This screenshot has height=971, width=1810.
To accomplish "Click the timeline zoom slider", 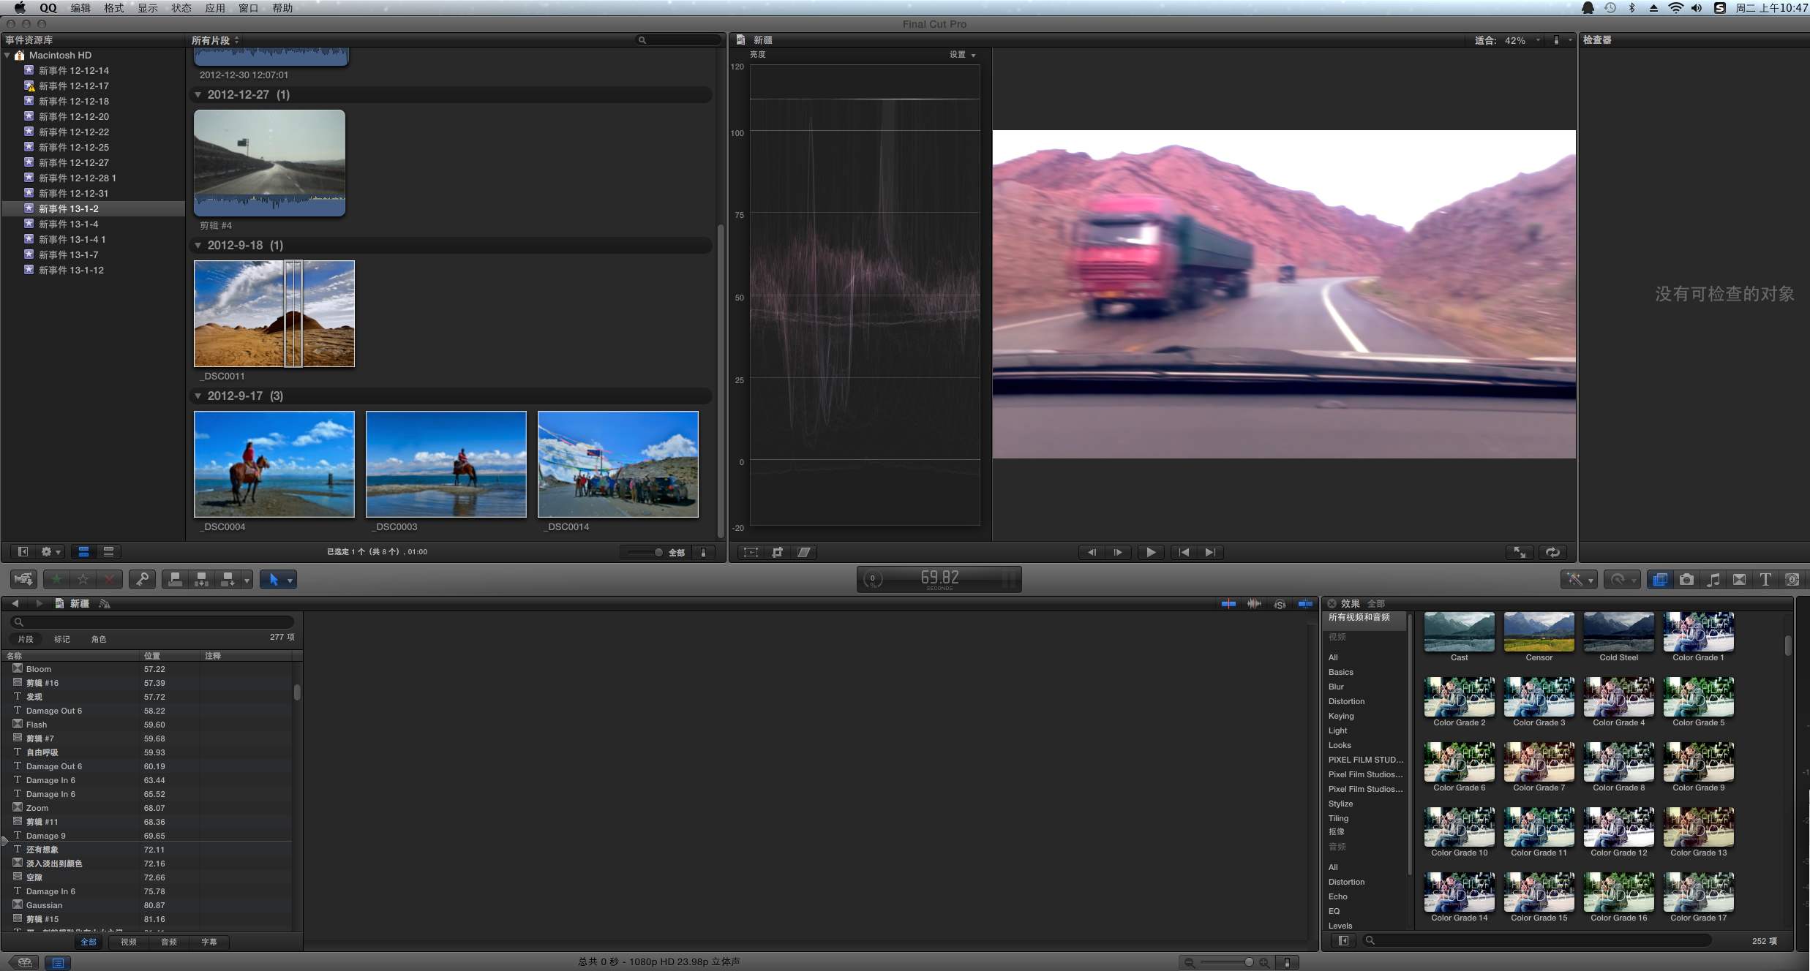I will click(1226, 962).
